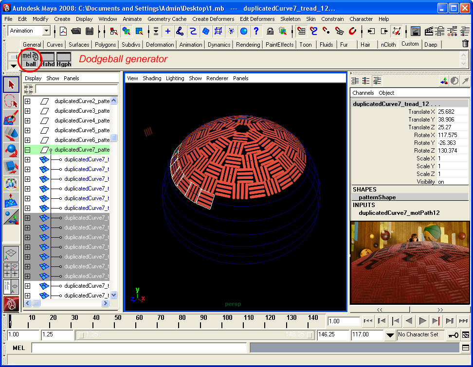This screenshot has width=473, height=367.
Task: Pick the Rotate tool
Action: click(x=11, y=151)
